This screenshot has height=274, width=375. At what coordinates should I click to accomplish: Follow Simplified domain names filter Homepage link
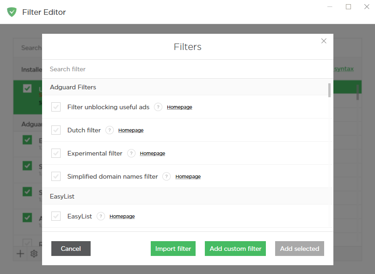tap(188, 177)
